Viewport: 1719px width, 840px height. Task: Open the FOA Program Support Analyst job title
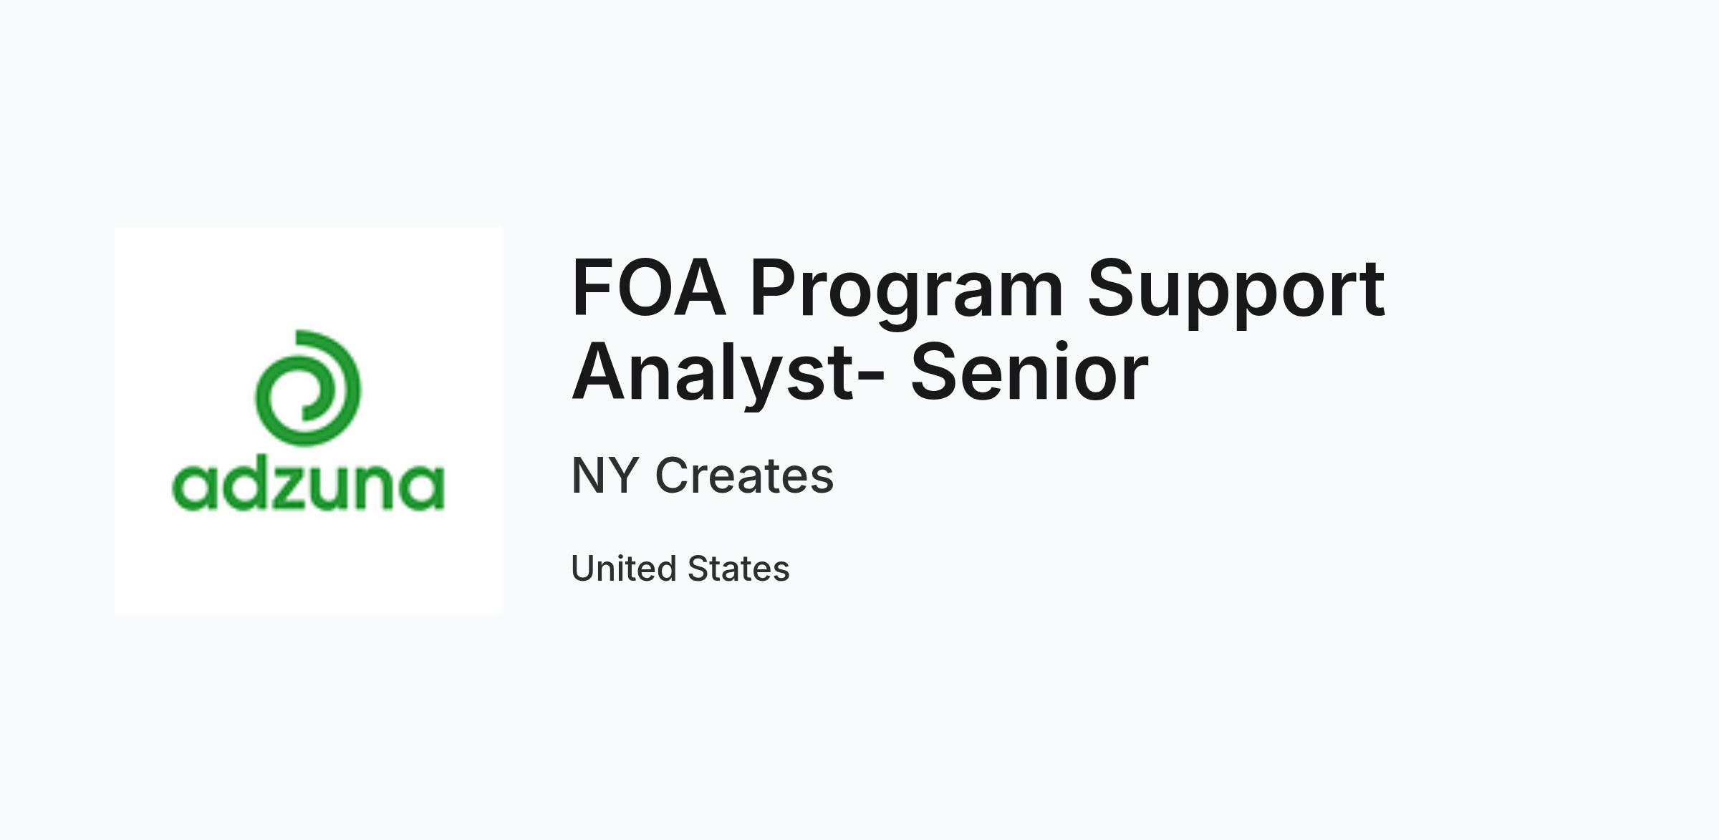[978, 330]
